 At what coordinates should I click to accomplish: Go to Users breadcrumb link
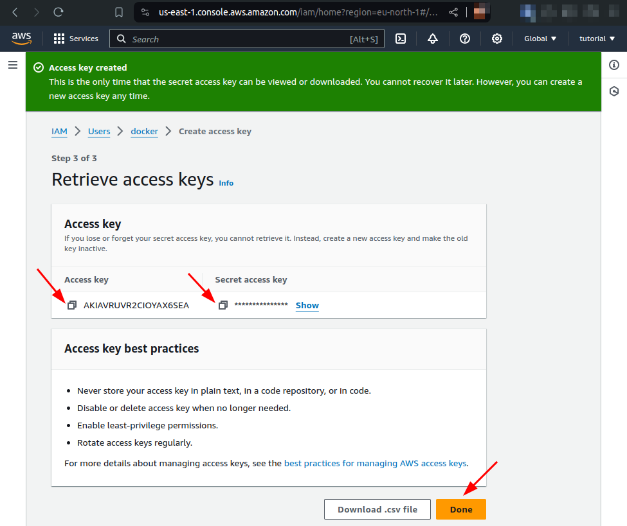[99, 132]
